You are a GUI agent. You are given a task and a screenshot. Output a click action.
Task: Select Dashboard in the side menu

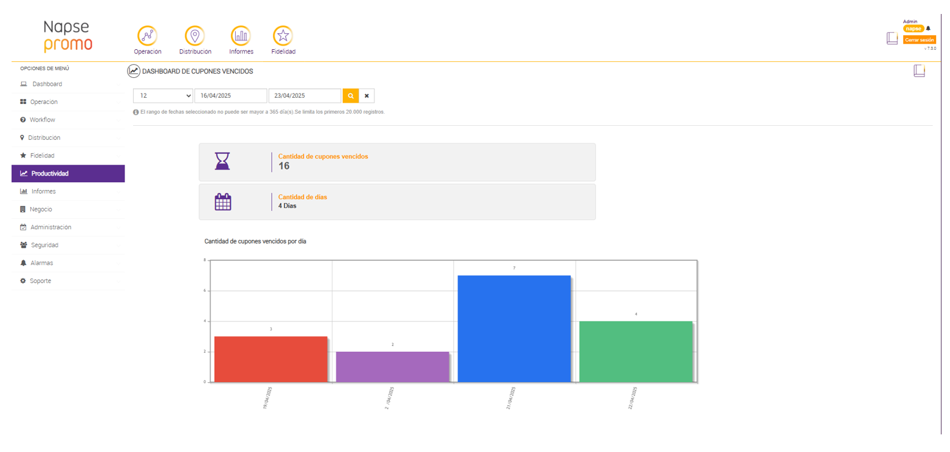[47, 84]
